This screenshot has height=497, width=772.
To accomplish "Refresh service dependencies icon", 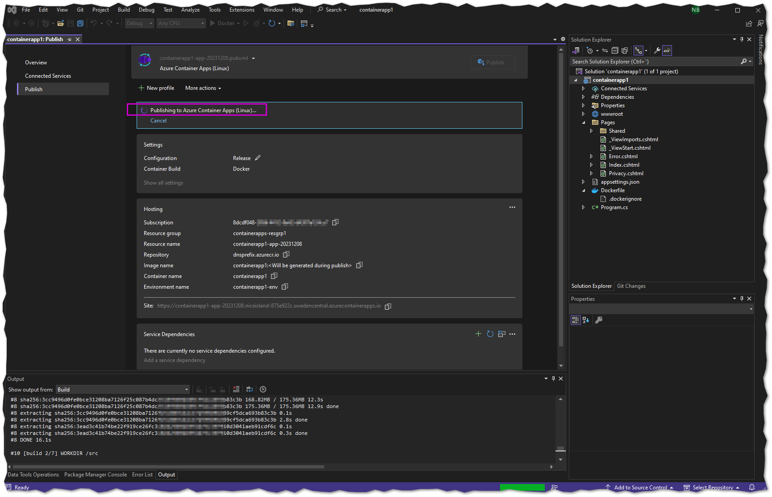I will [490, 334].
